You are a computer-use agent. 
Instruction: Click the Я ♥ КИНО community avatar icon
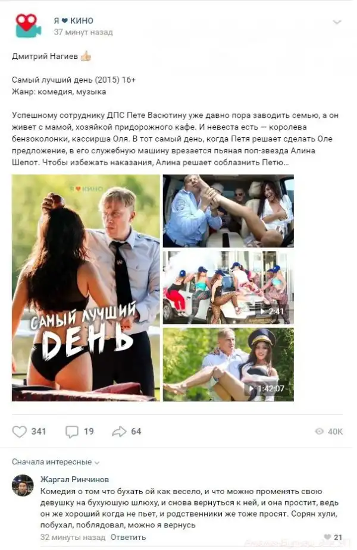click(x=28, y=26)
